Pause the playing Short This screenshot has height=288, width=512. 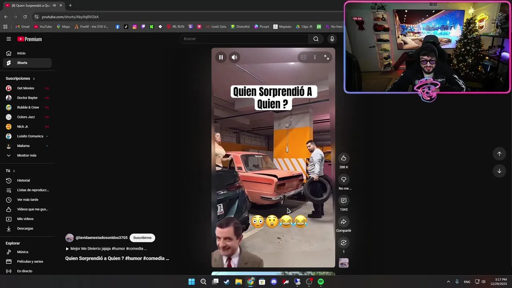(x=221, y=57)
